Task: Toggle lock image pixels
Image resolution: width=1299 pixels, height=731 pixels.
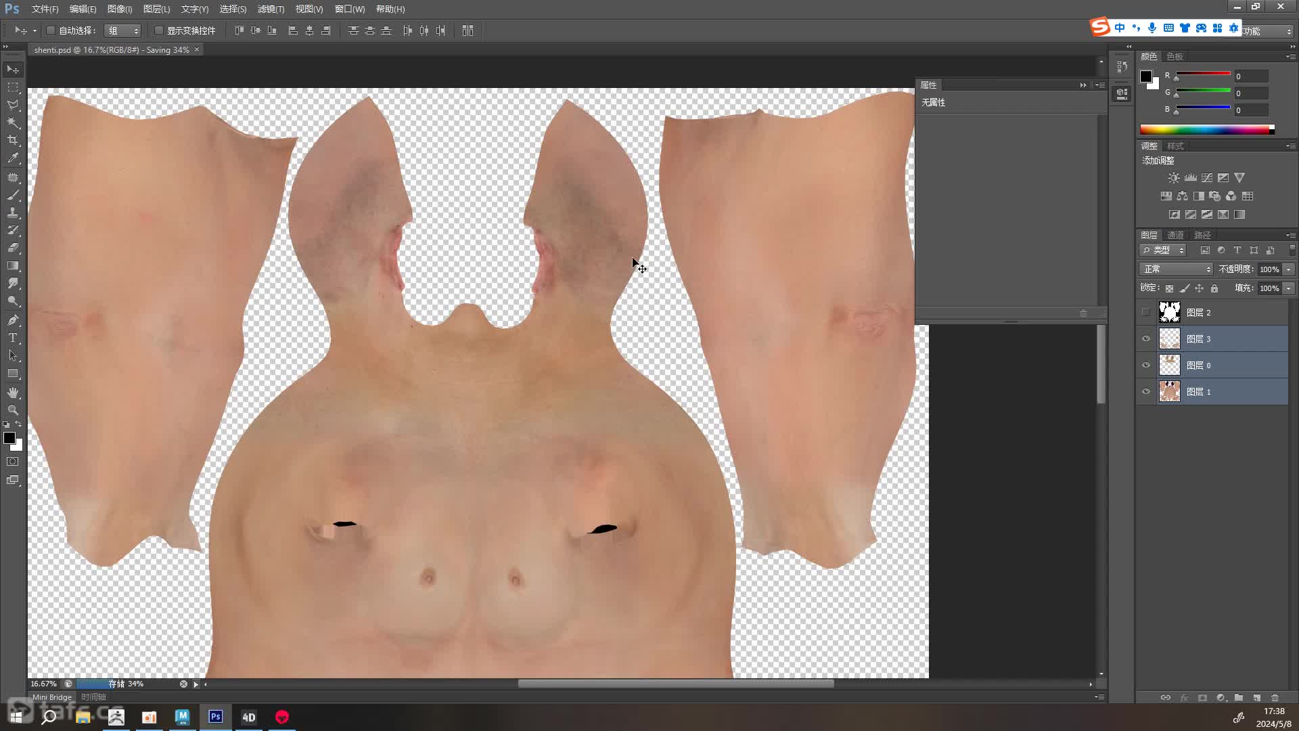Action: click(x=1184, y=288)
